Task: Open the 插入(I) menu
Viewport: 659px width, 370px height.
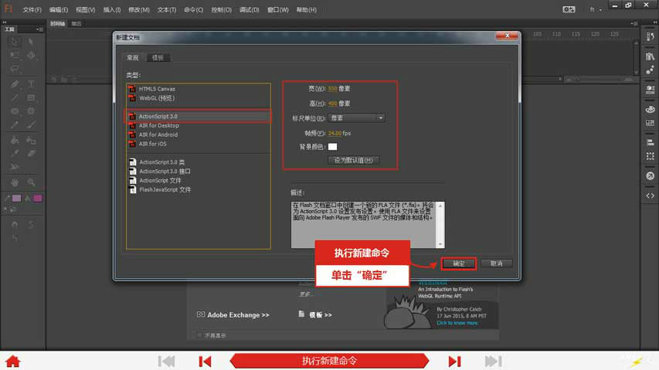Action: [112, 10]
